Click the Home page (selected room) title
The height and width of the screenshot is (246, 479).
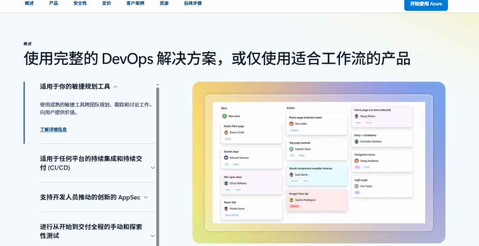(305, 117)
